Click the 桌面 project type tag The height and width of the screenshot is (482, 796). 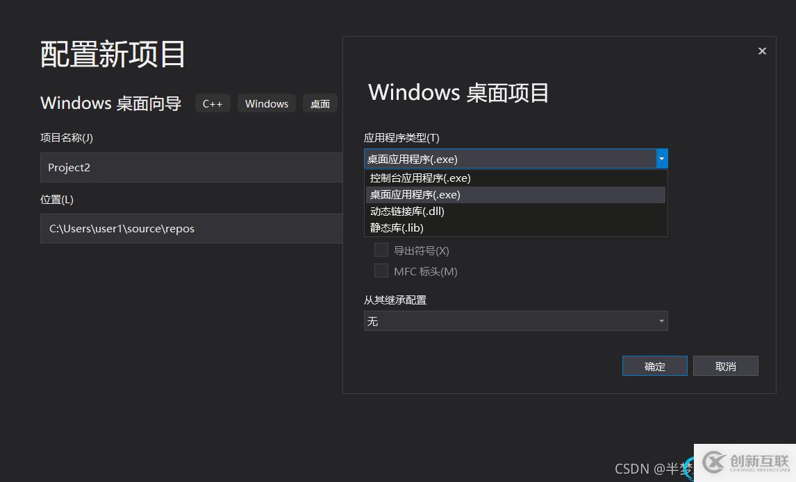[320, 103]
